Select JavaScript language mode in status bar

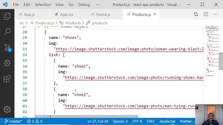click(167, 121)
